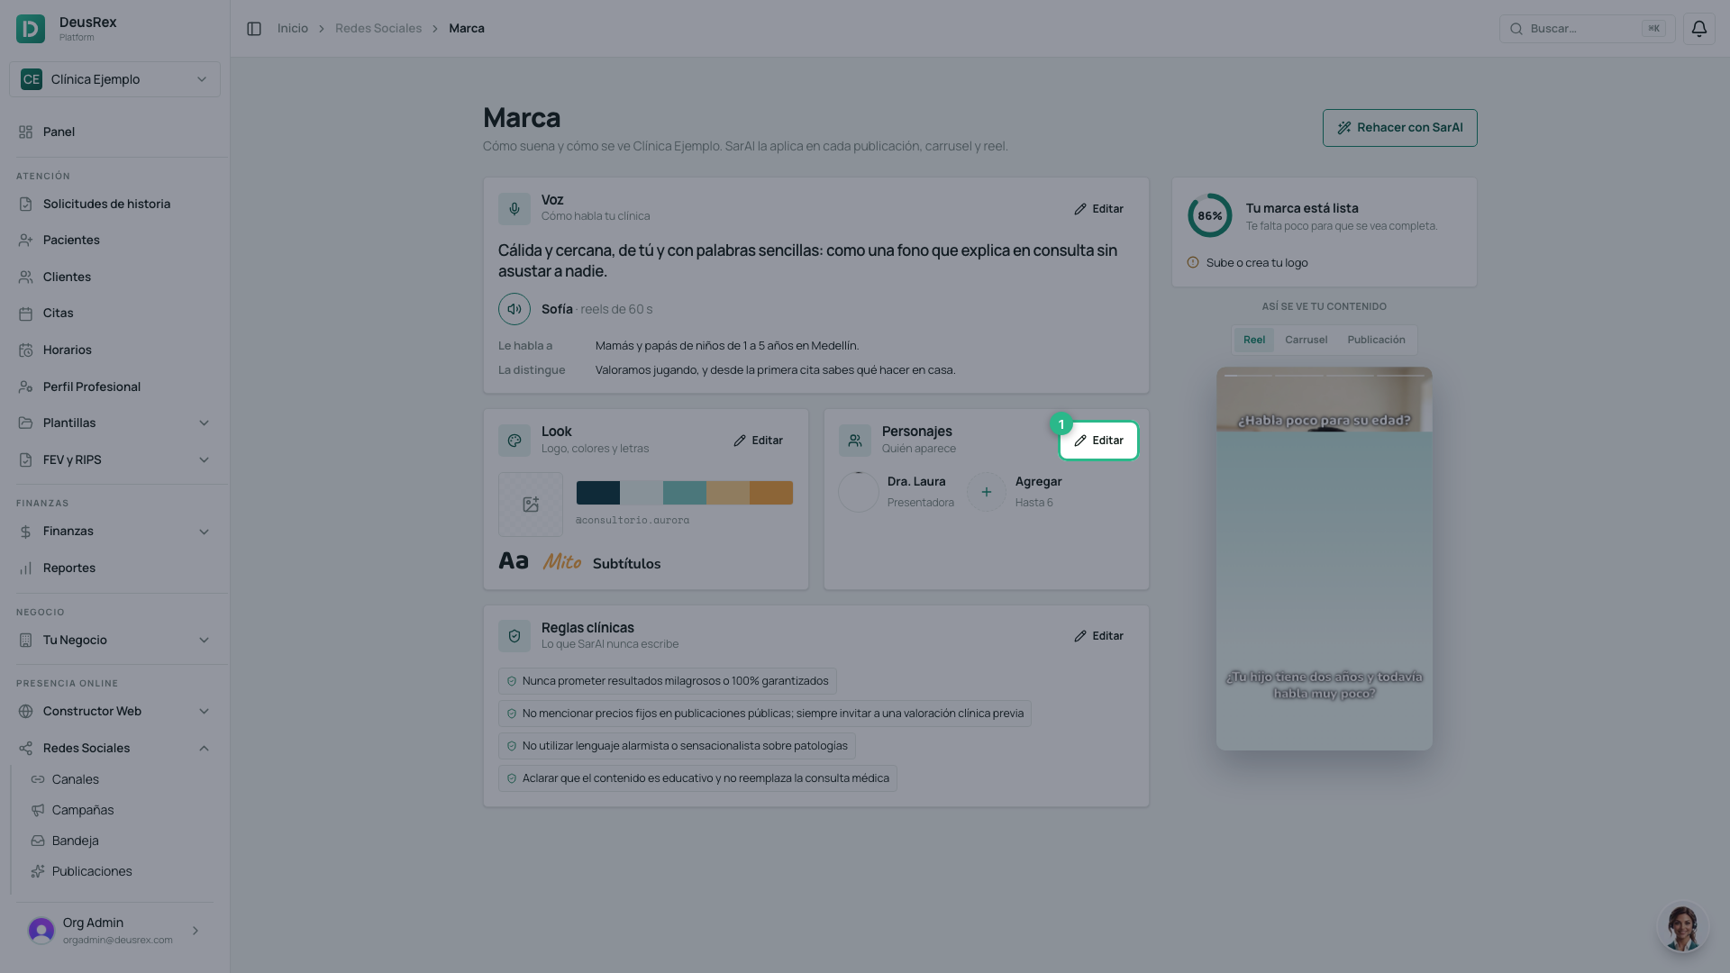Expand the Plantillas sidebar section
The image size is (1730, 973).
pos(115,423)
